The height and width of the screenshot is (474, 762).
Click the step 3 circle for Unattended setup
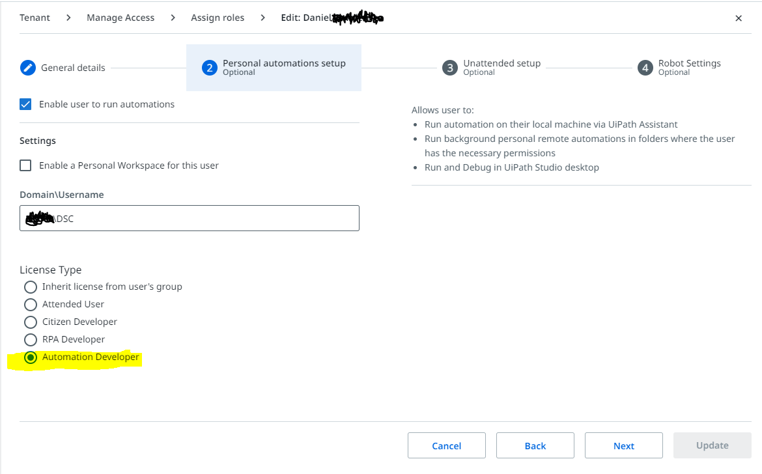[x=450, y=67]
